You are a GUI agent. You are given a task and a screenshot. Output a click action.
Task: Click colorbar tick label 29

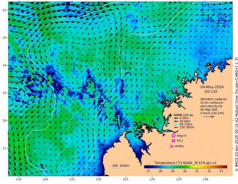coord(173,171)
